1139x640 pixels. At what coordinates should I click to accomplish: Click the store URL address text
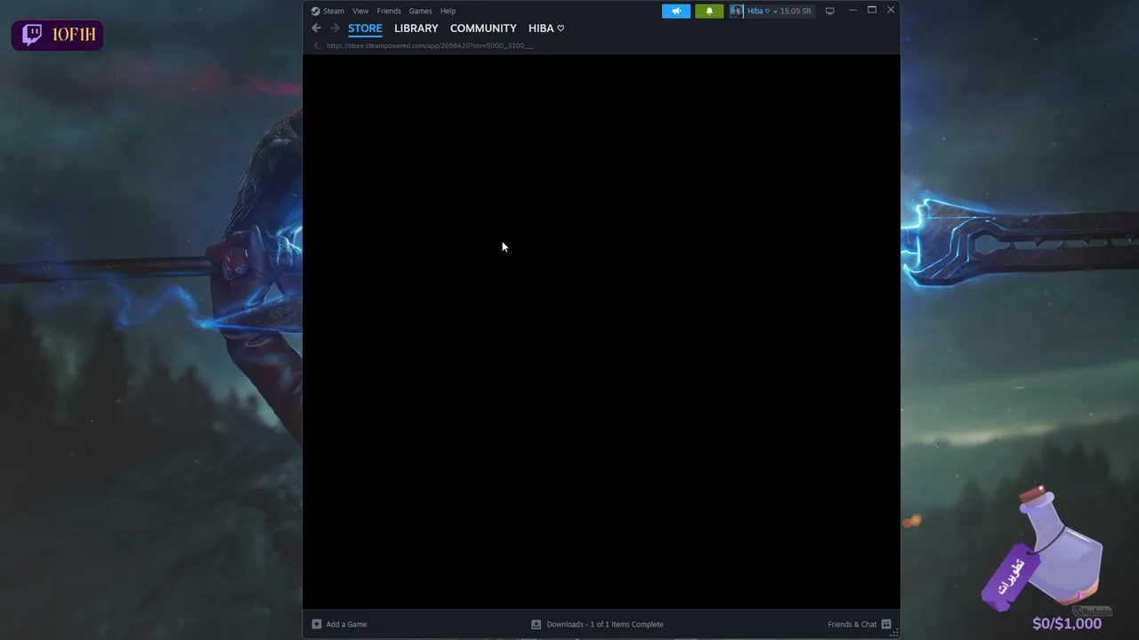[x=430, y=45]
